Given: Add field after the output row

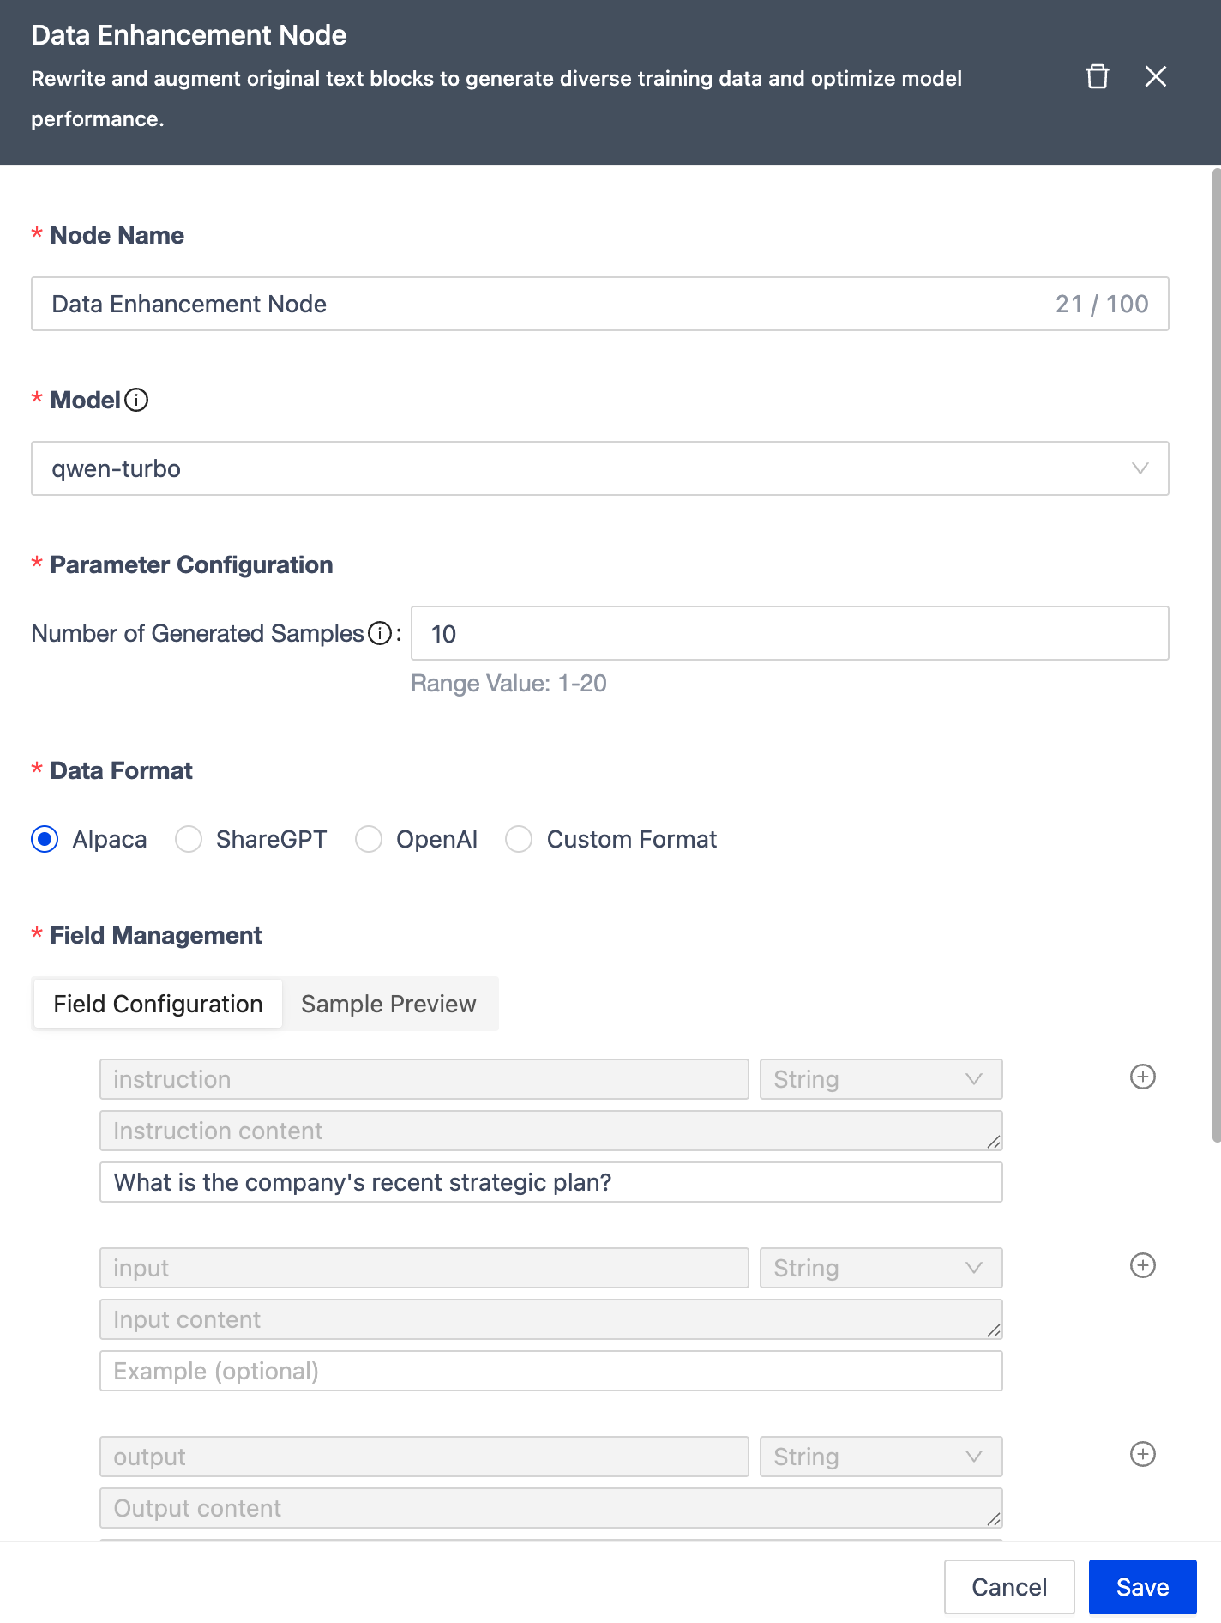Looking at the screenshot, I should (x=1142, y=1454).
